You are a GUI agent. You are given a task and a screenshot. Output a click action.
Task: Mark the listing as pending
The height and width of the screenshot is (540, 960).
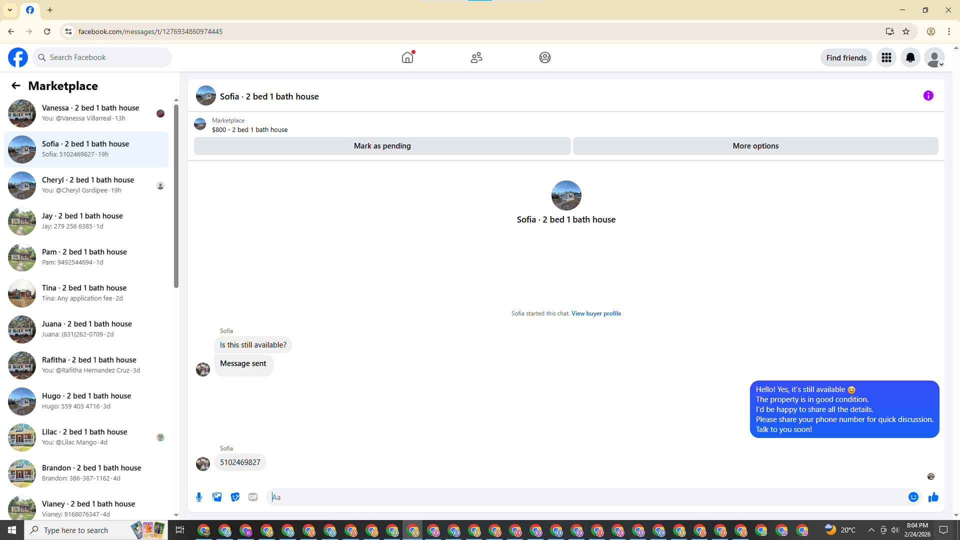(382, 146)
